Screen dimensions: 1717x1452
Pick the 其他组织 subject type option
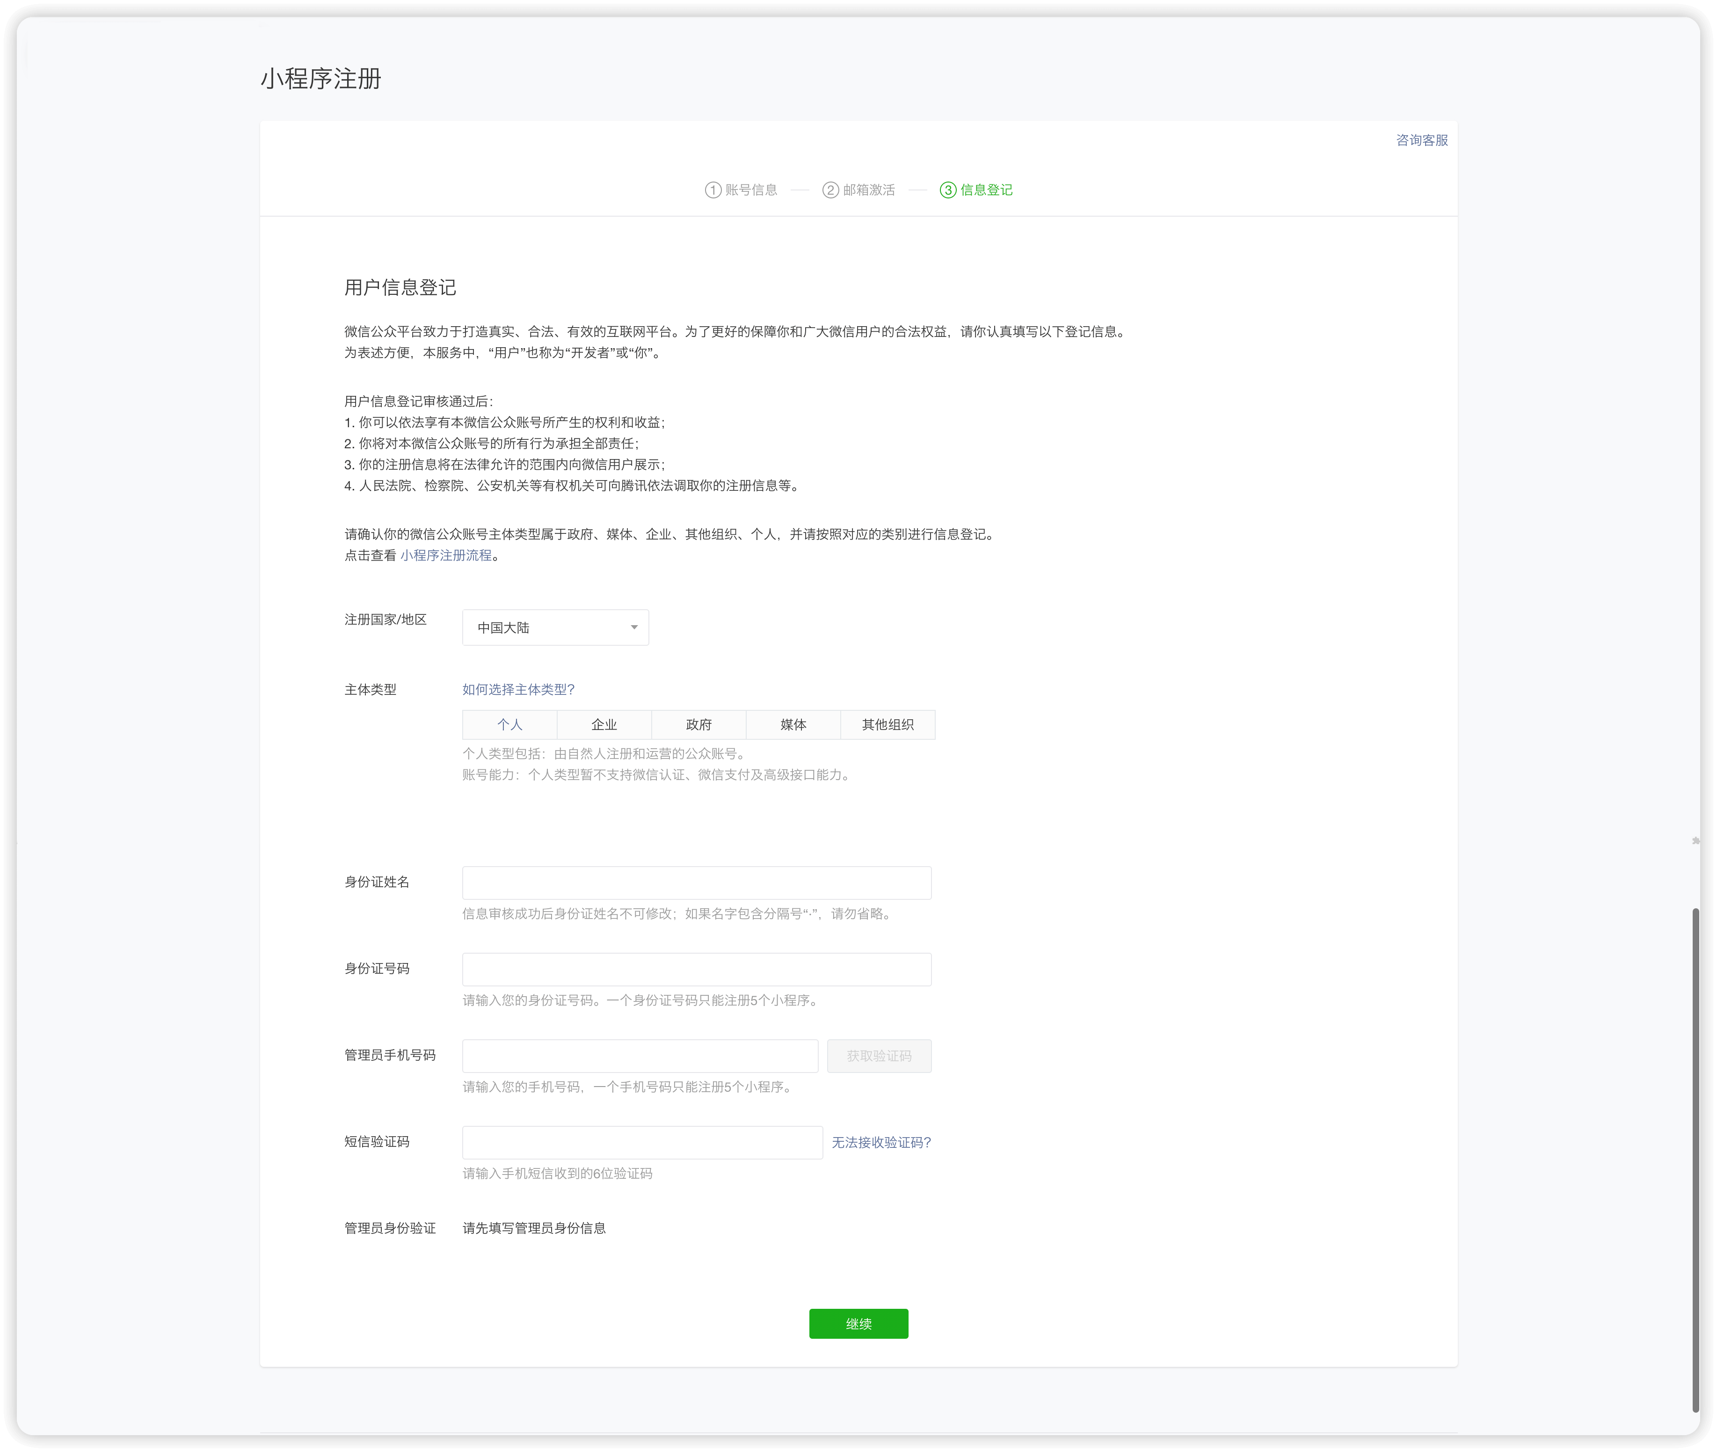(x=888, y=724)
